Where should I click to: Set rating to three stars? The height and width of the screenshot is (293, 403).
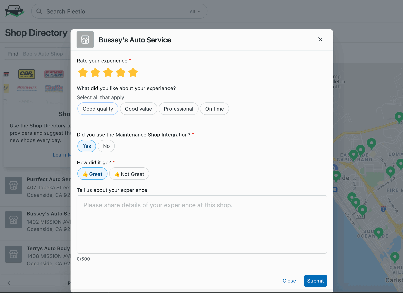click(x=108, y=73)
